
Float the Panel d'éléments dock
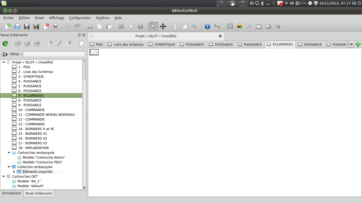pyautogui.click(x=79, y=35)
